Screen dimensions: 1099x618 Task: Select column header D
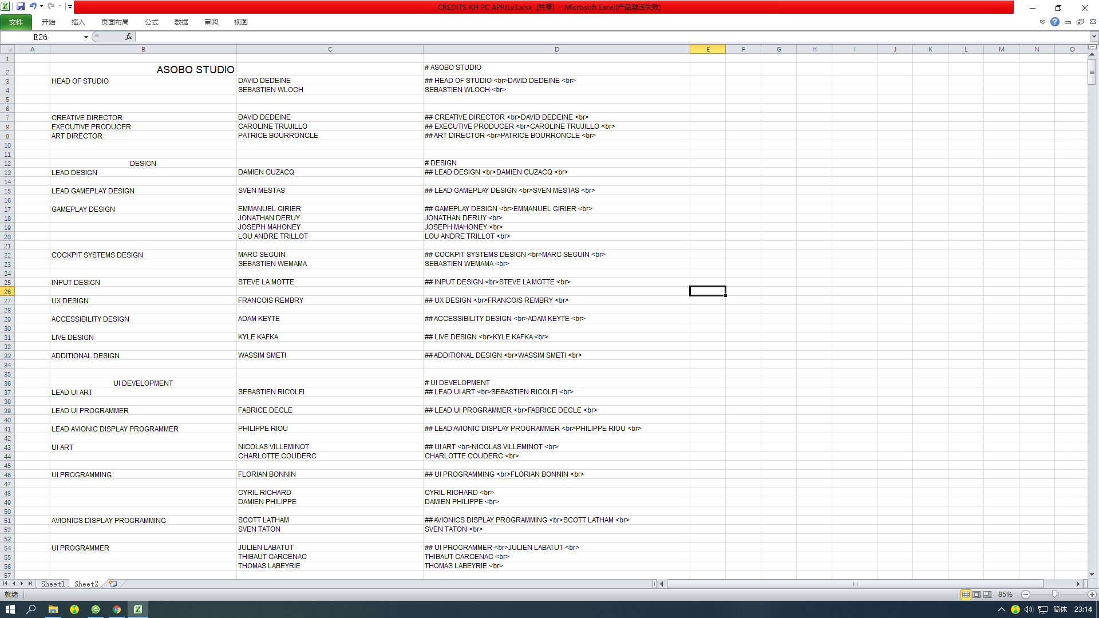[556, 49]
